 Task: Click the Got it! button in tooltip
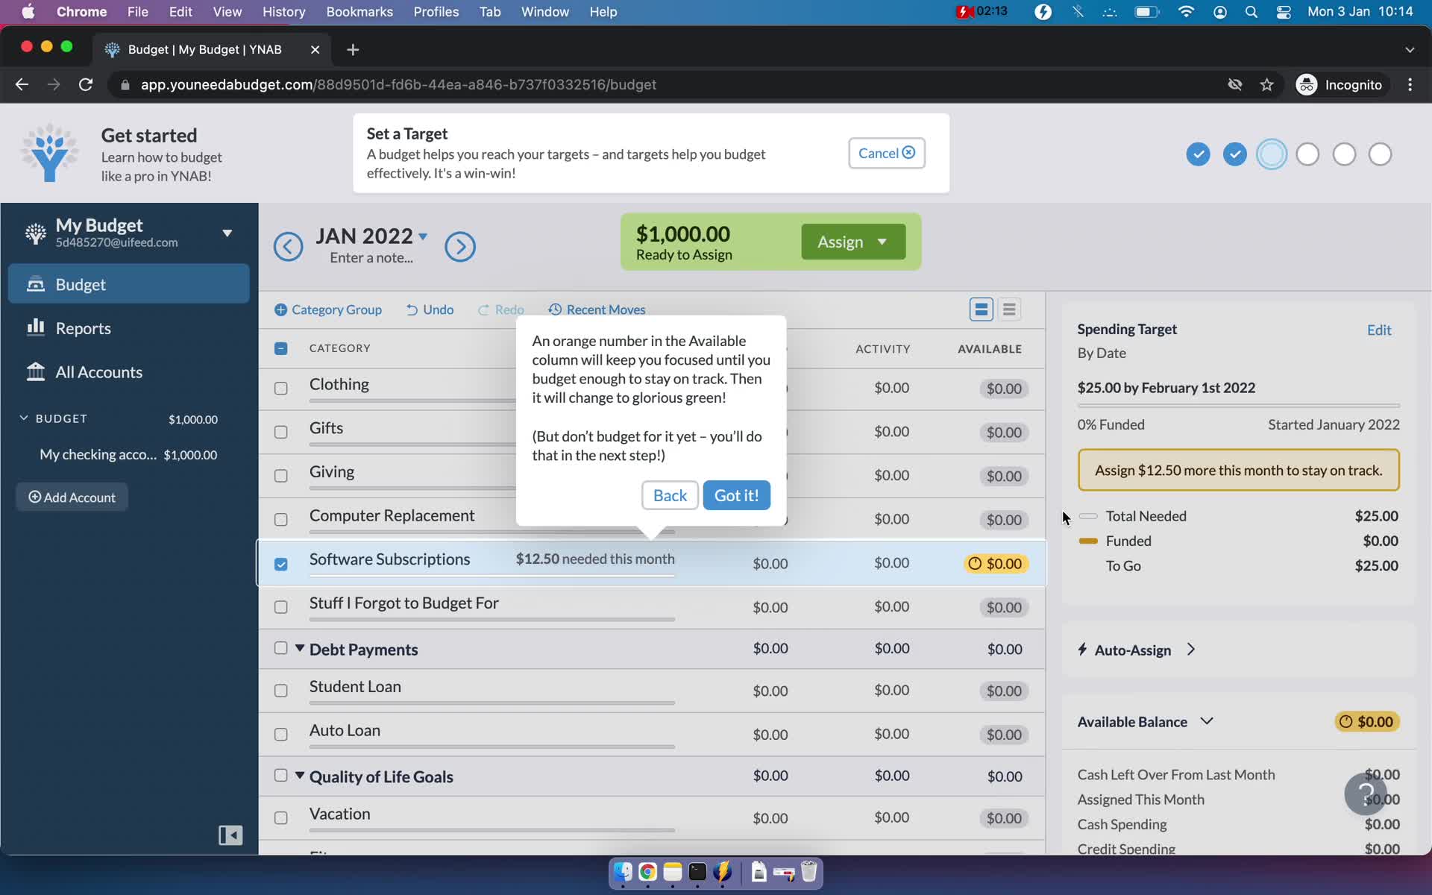point(736,494)
